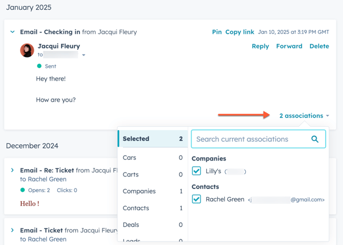Uncheck the Rachel Green contact checkbox
This screenshot has height=245, width=343.
pyautogui.click(x=197, y=199)
